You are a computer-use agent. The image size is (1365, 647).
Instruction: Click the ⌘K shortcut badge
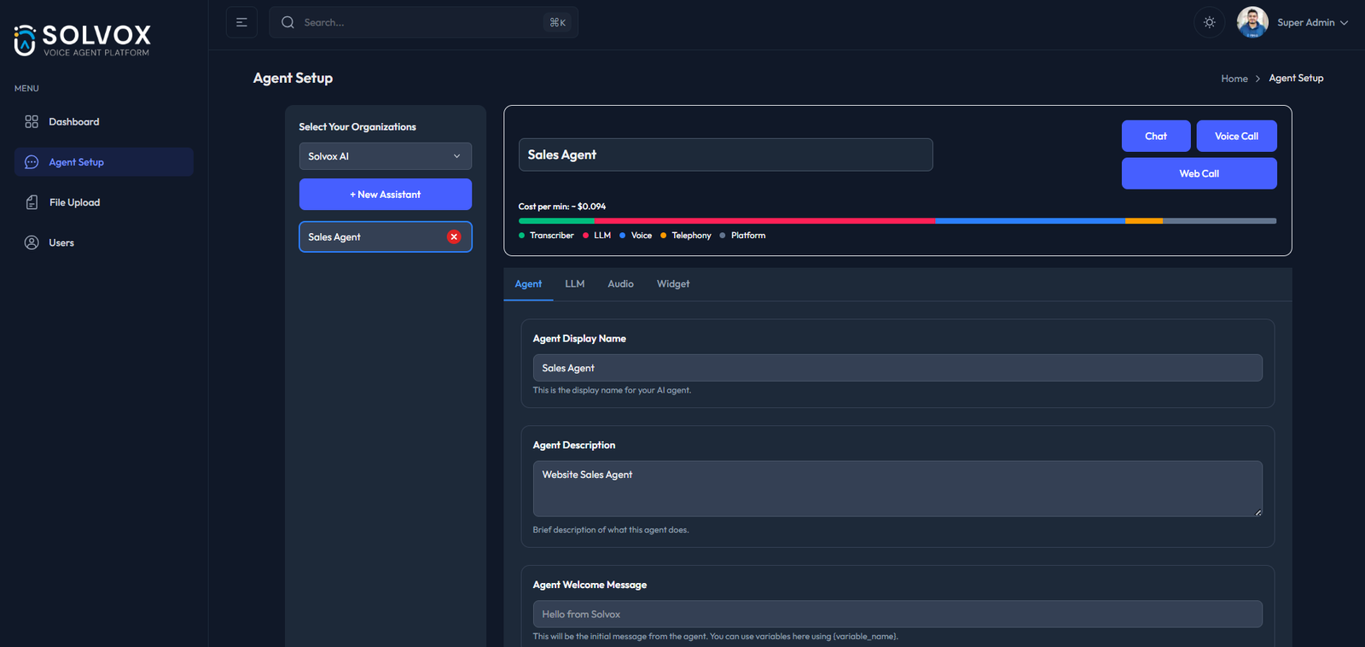pos(557,23)
